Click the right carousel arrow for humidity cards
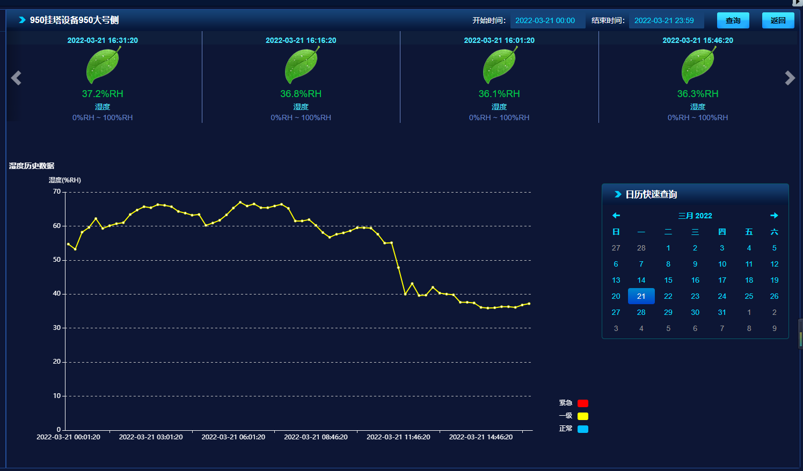 790,78
